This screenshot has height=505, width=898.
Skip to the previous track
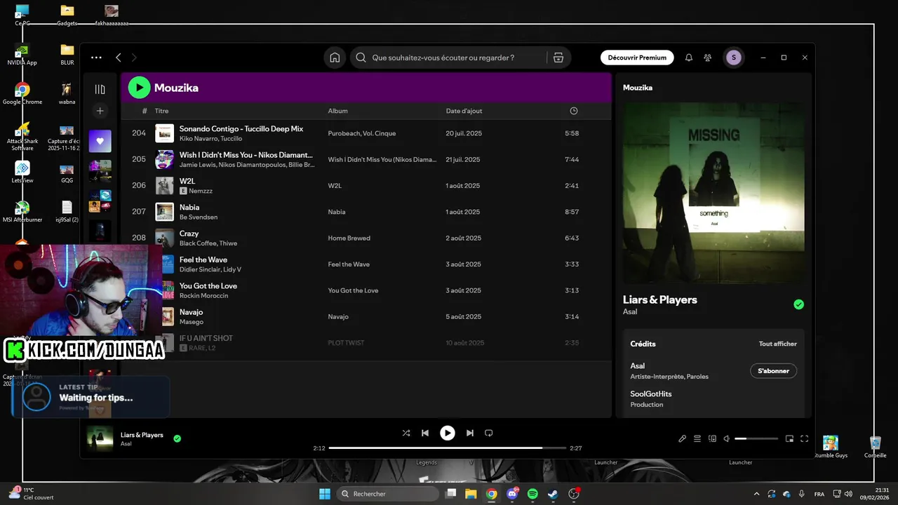tap(425, 433)
